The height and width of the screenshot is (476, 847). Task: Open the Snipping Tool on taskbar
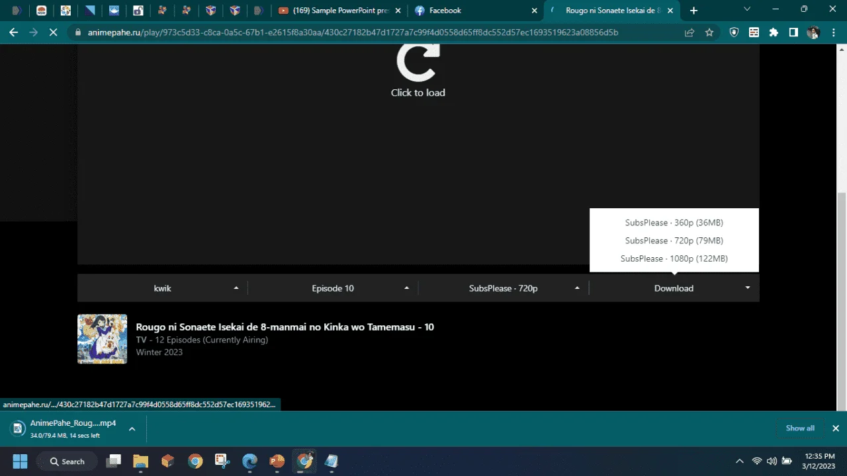(222, 461)
